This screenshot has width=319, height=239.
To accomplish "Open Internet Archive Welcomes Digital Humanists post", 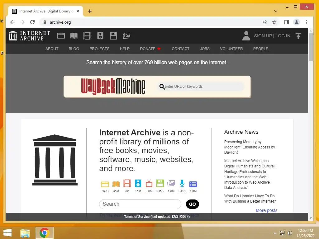I will pos(249,174).
